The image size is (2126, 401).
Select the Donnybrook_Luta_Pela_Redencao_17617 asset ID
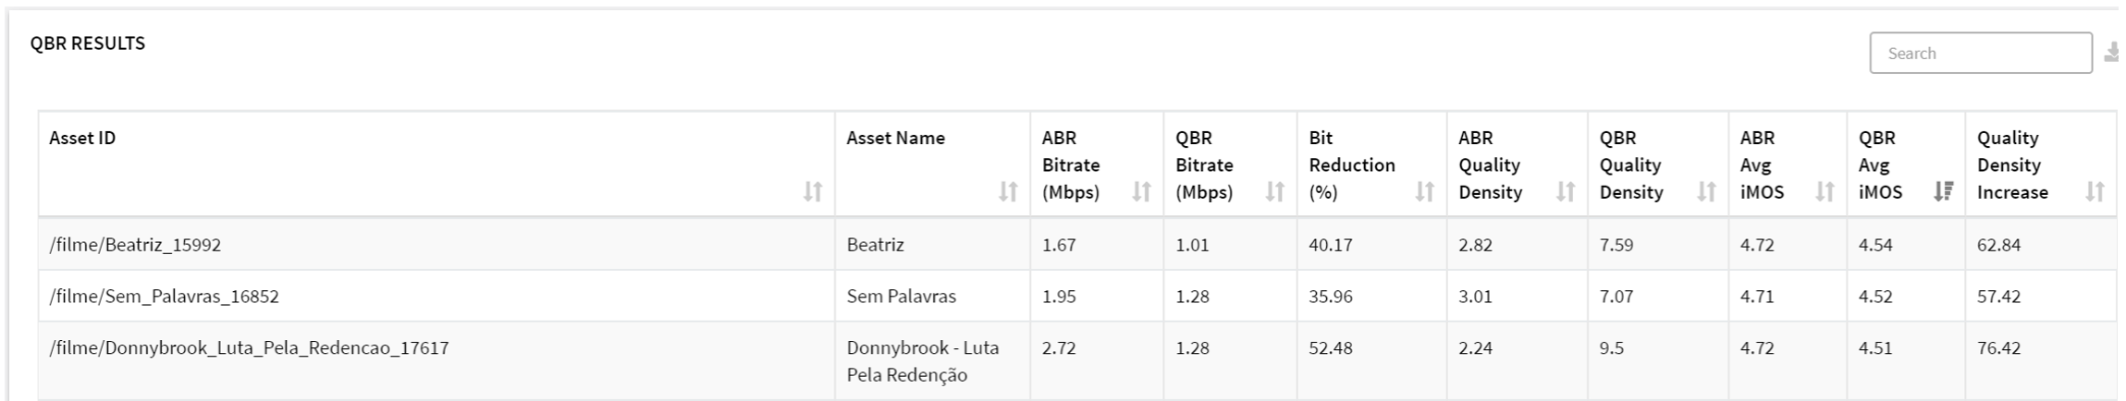[250, 348]
